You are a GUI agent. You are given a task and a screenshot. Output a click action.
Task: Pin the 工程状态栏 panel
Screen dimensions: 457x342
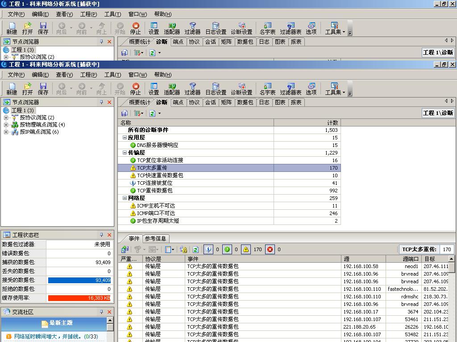coord(102,235)
